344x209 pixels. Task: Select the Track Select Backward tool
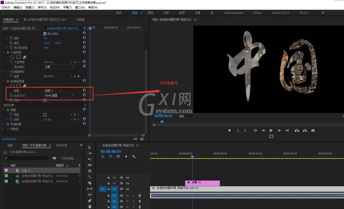pos(90,159)
